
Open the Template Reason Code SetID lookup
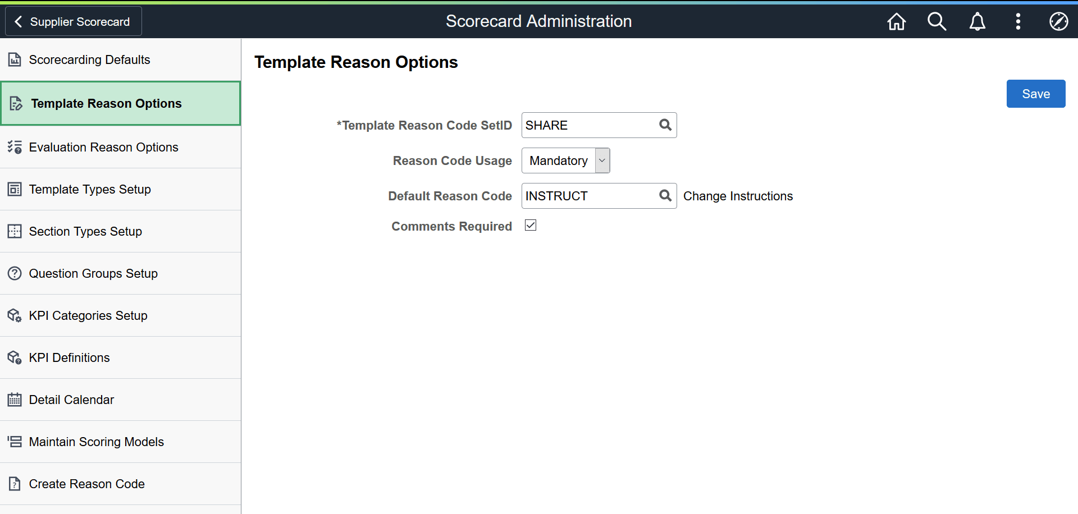coord(665,125)
